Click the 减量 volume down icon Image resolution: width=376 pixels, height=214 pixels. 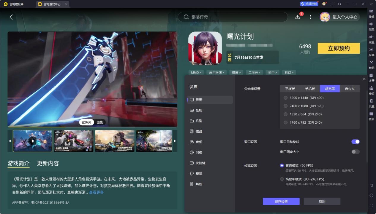[371, 37]
